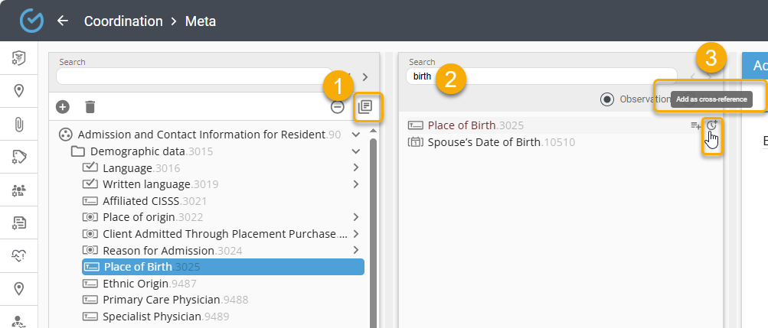The image size is (768, 328).
Task: Select Spouse's Date of Birth result
Action: click(501, 142)
